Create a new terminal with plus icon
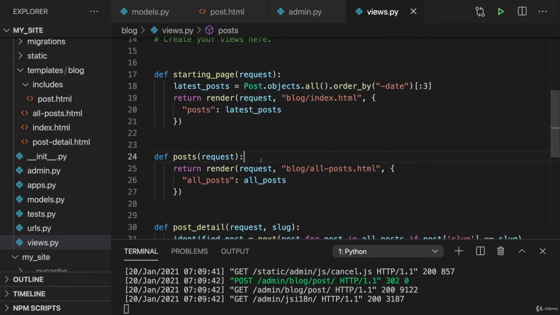This screenshot has width=560, height=315. coord(458,251)
